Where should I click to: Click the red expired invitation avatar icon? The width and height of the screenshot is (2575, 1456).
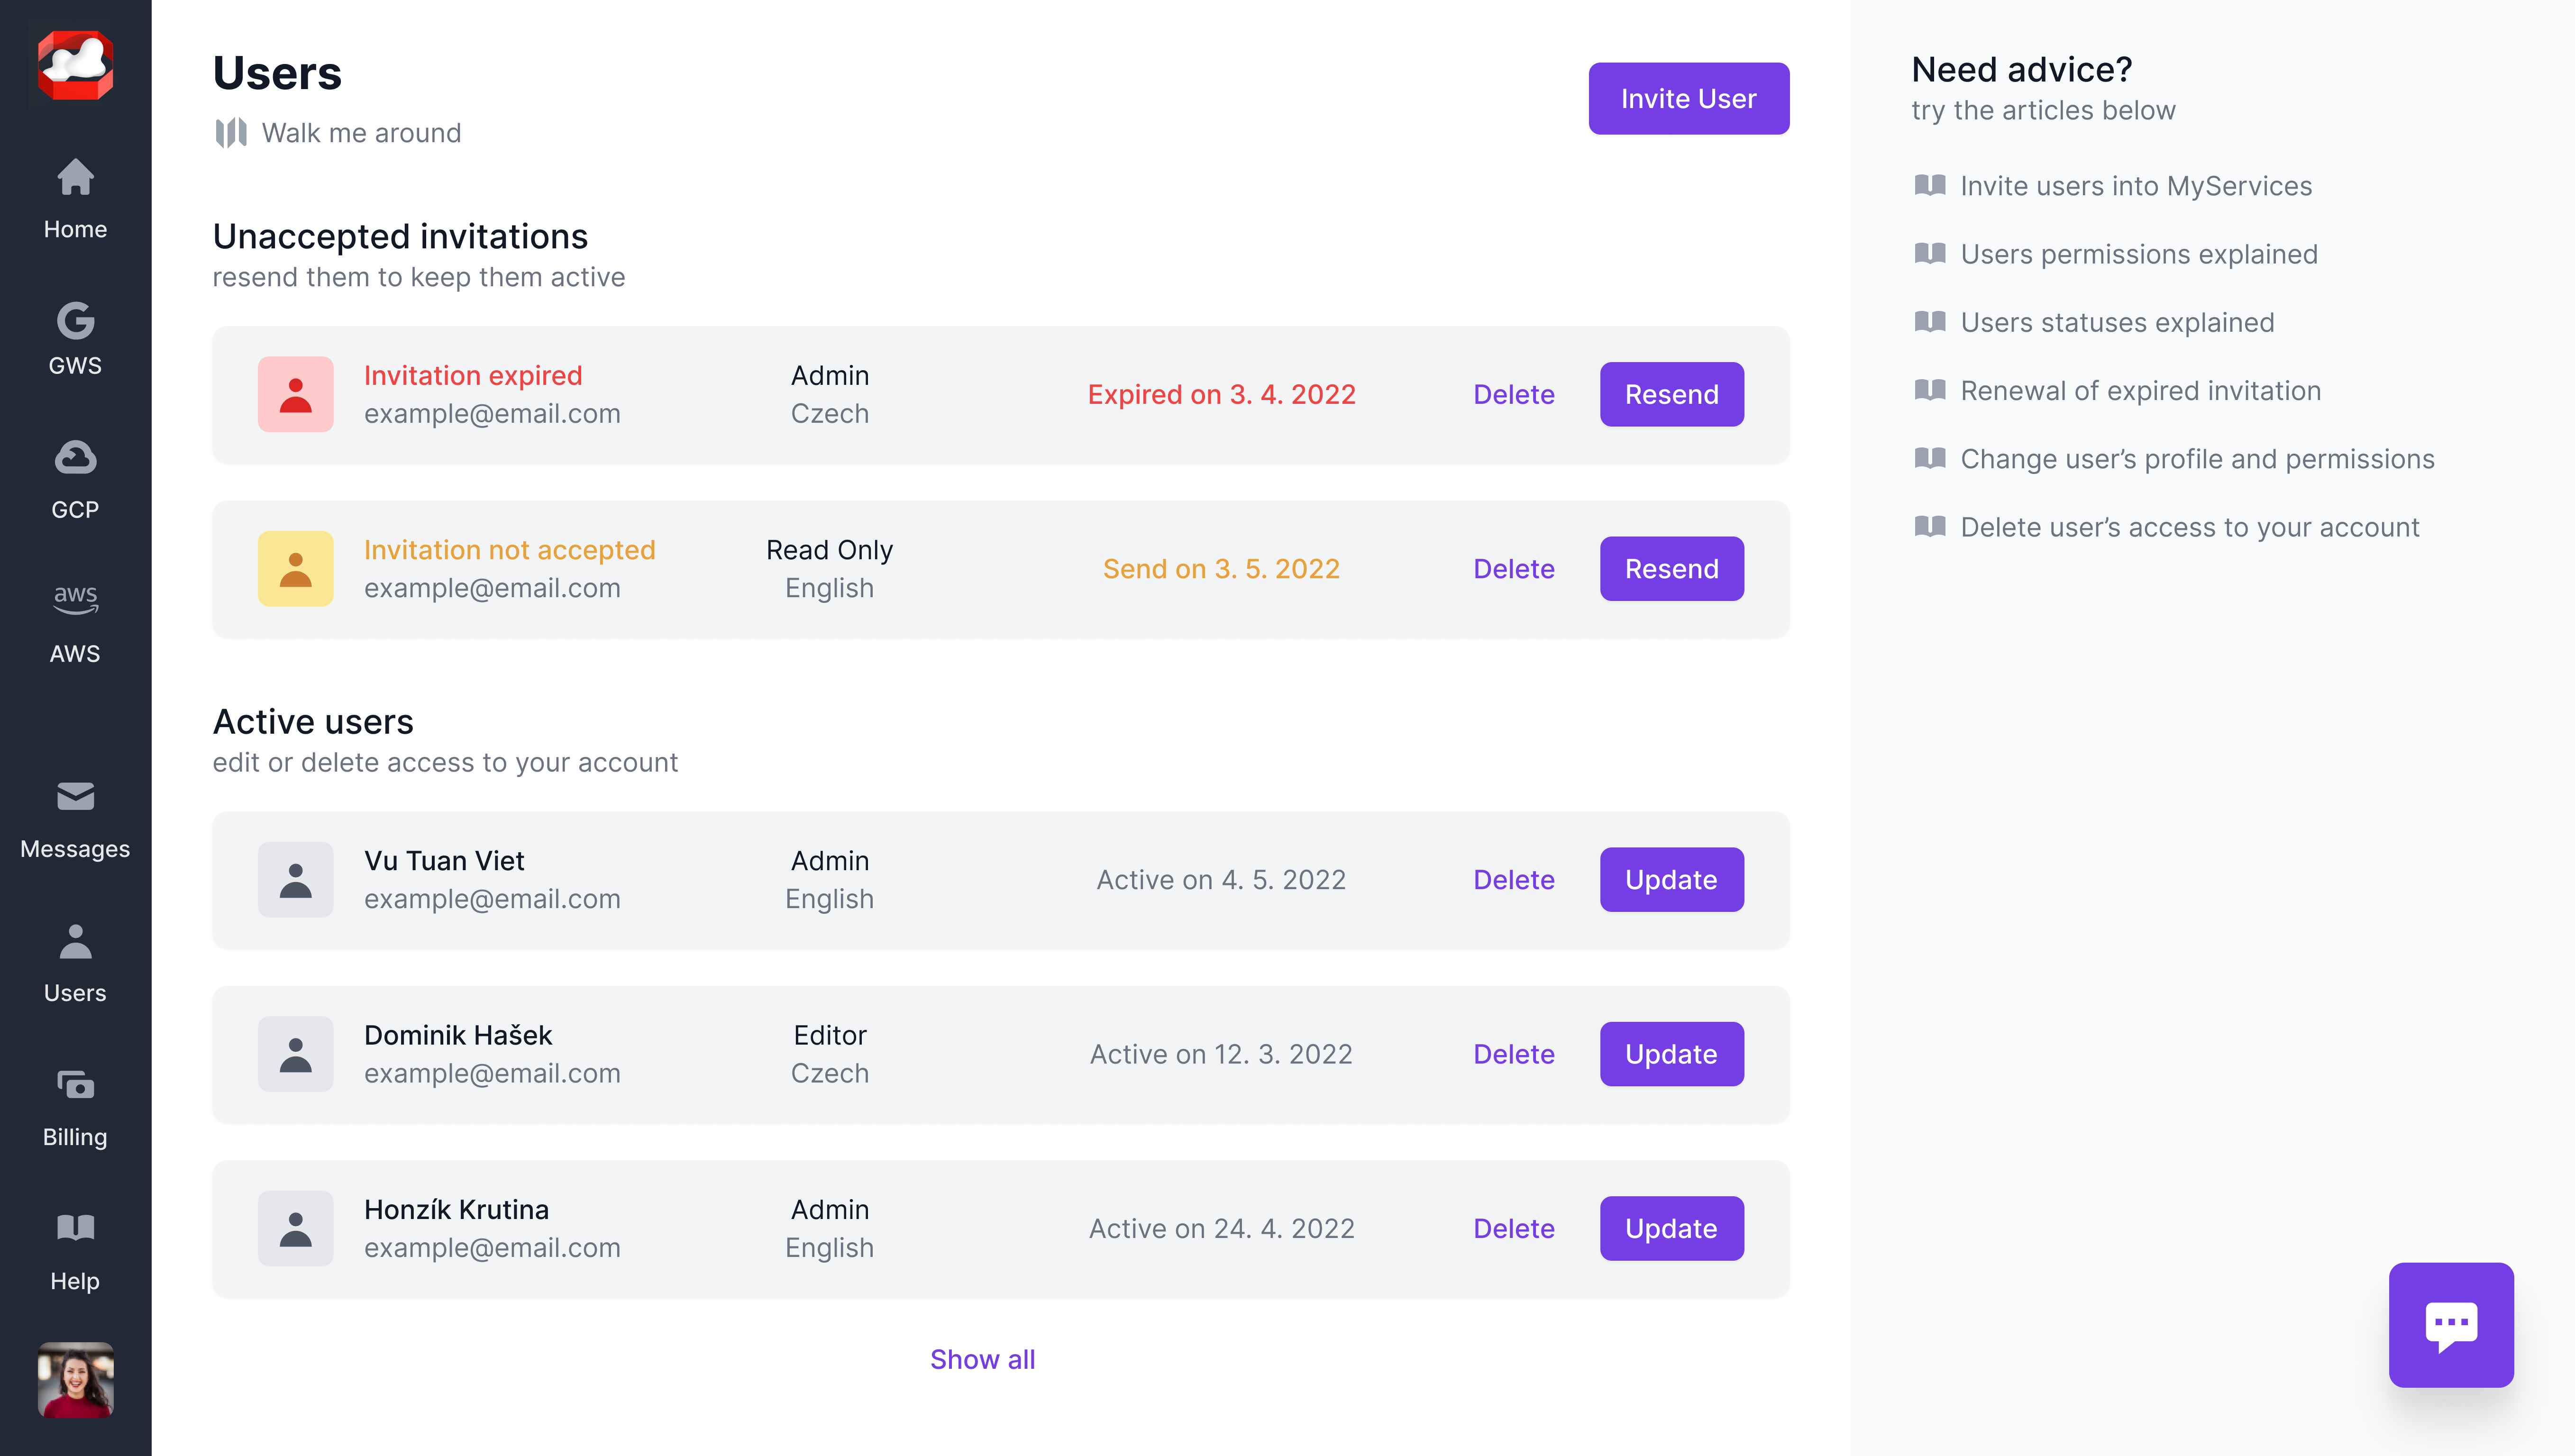click(x=295, y=394)
